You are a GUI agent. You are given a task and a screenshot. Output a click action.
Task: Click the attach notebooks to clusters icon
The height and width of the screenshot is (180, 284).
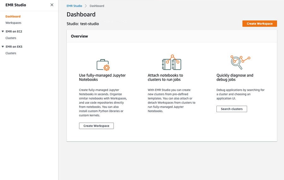[x=171, y=62]
